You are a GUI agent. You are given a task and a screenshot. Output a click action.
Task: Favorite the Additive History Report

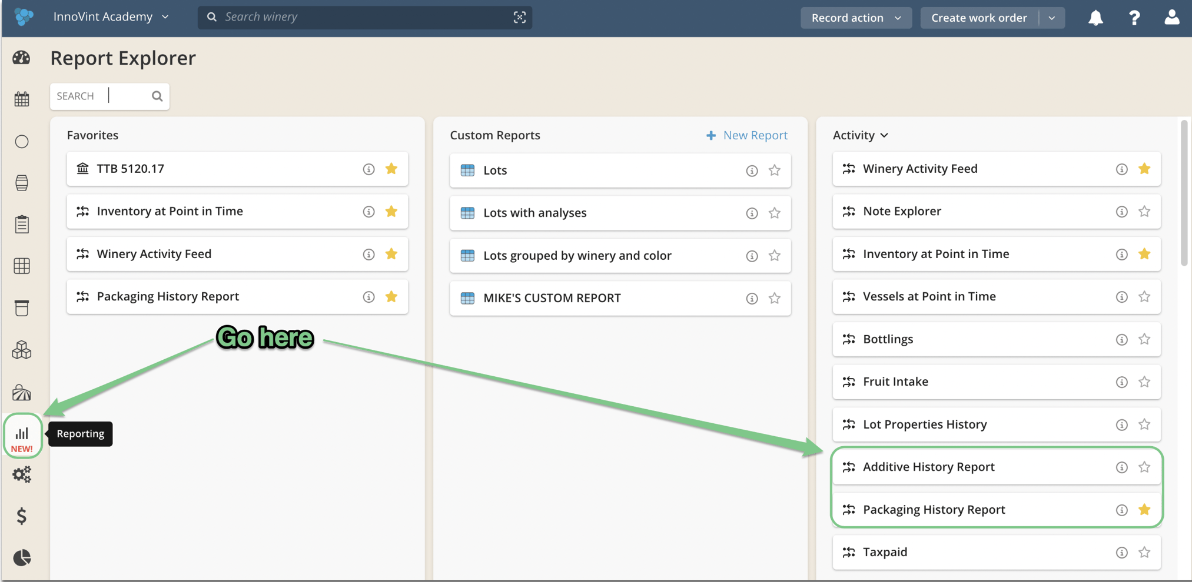(1144, 467)
